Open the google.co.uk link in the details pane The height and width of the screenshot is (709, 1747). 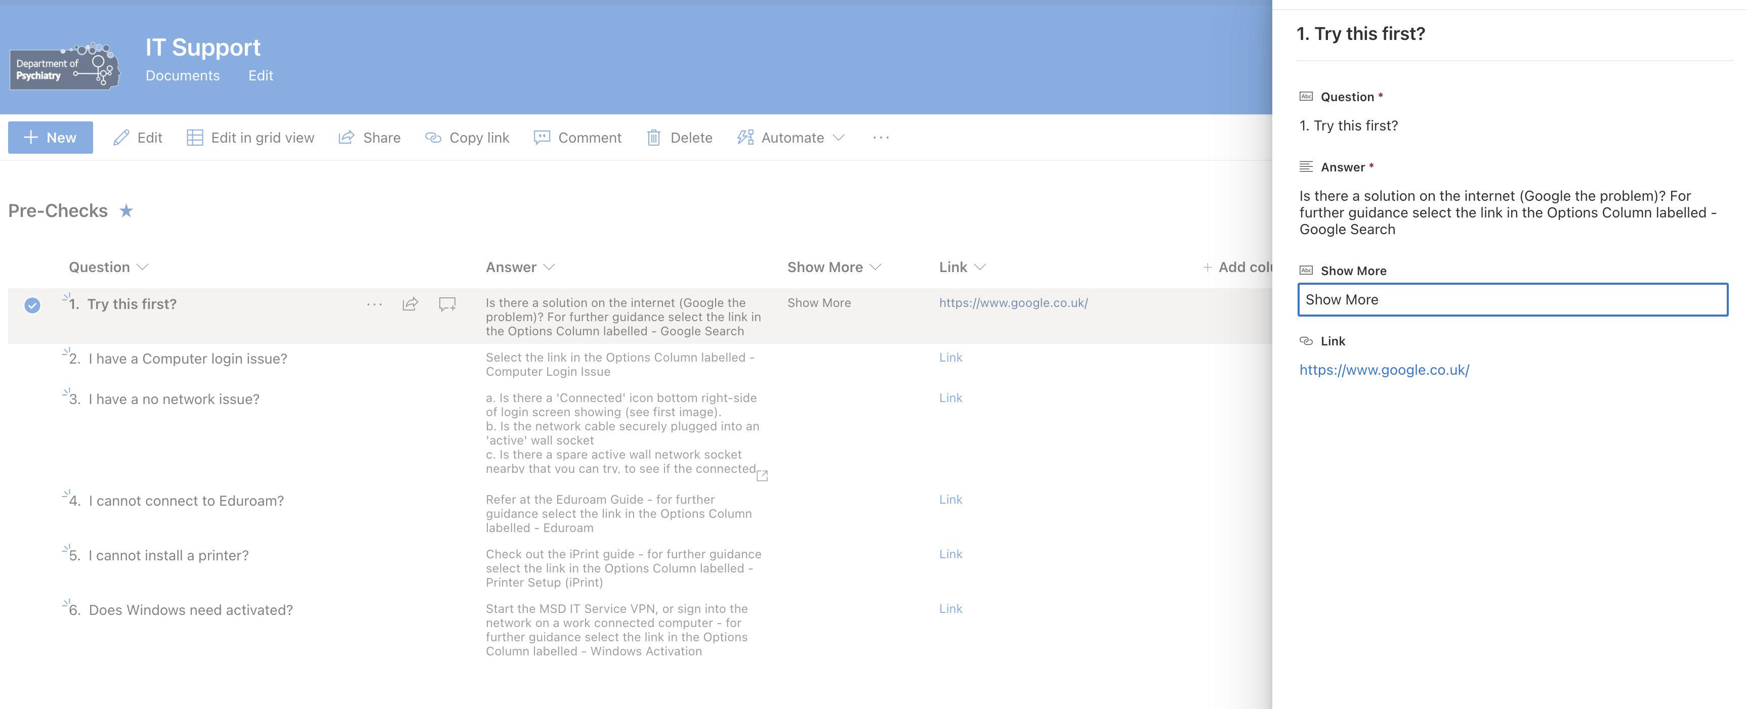point(1384,370)
